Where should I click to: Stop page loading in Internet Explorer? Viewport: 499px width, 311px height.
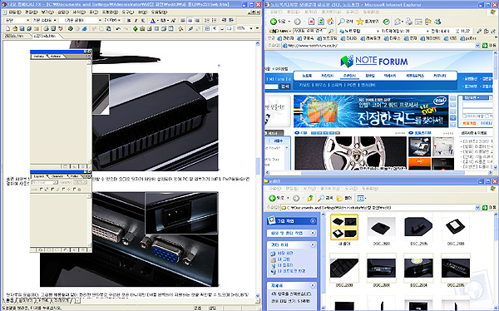pyautogui.click(x=312, y=22)
